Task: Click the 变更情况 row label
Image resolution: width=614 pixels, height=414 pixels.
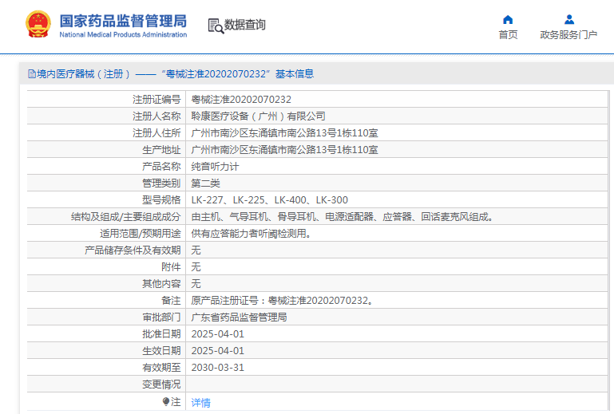Action: click(x=161, y=384)
